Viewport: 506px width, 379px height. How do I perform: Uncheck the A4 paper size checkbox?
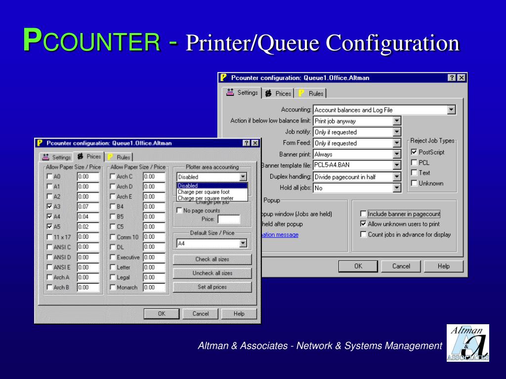click(x=49, y=216)
